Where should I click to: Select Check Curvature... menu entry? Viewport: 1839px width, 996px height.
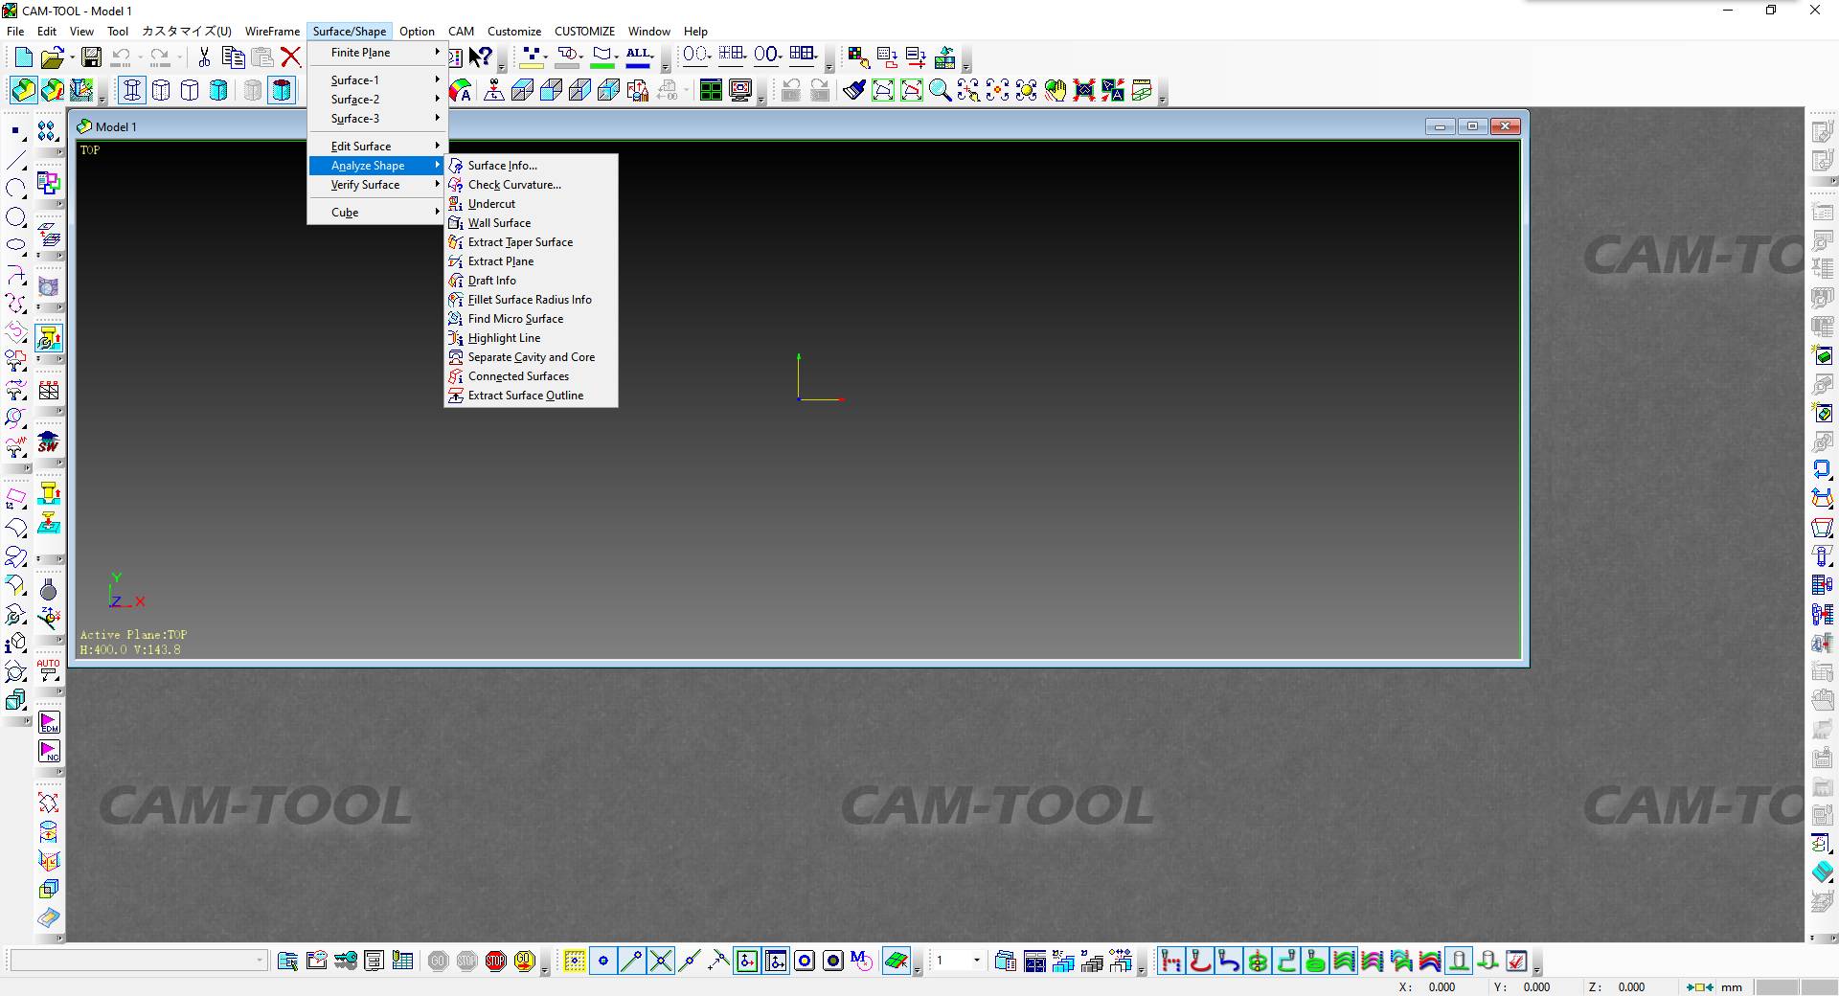click(x=531, y=185)
